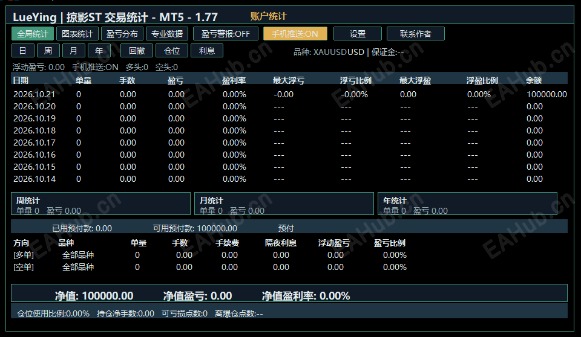Click the 品种: XAUUSDUSD symbol text
This screenshot has height=337, width=581.
click(x=329, y=52)
